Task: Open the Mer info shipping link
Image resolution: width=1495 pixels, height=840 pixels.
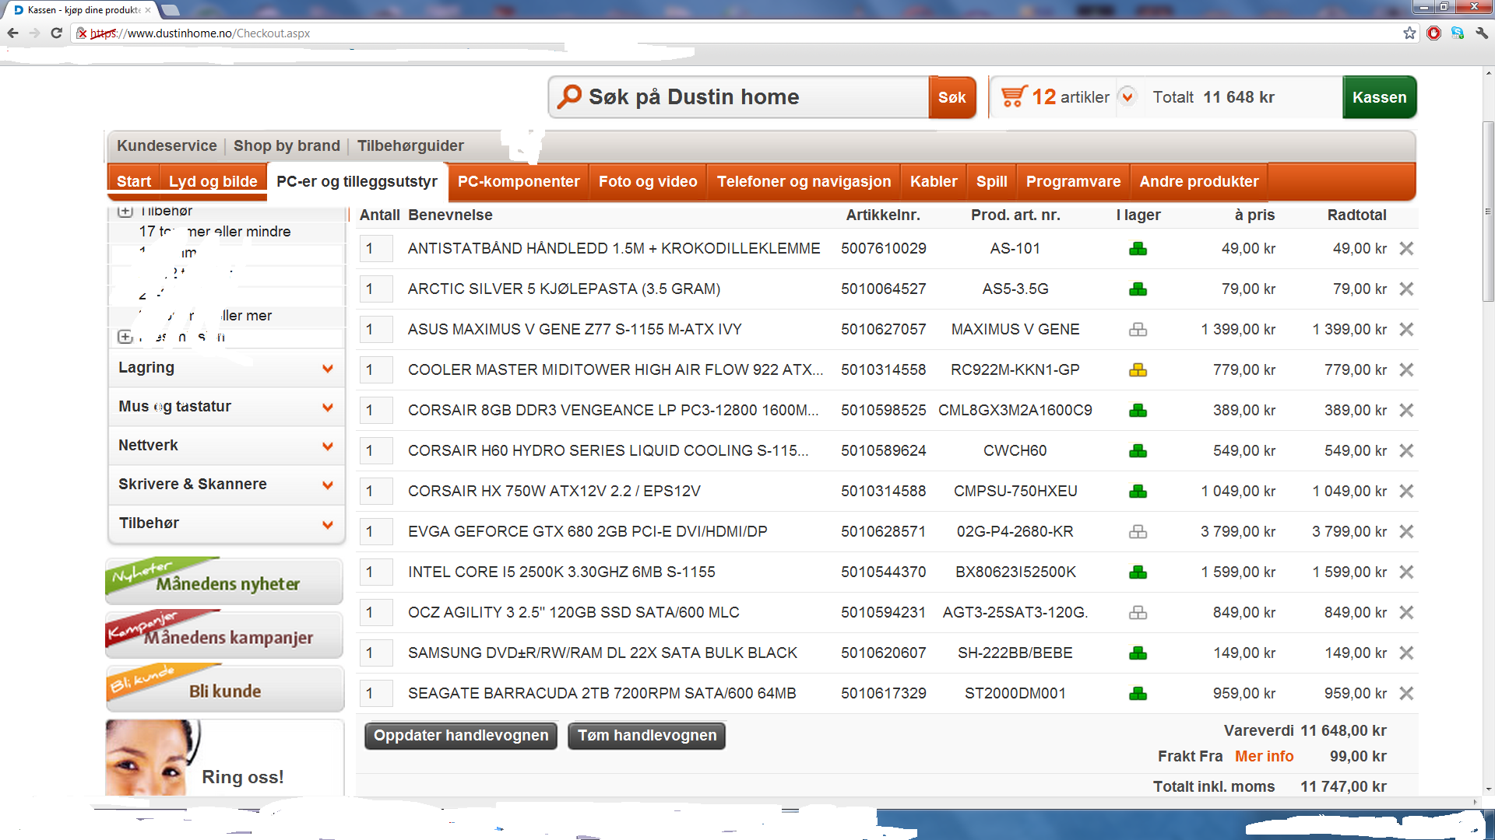Action: pyautogui.click(x=1264, y=756)
